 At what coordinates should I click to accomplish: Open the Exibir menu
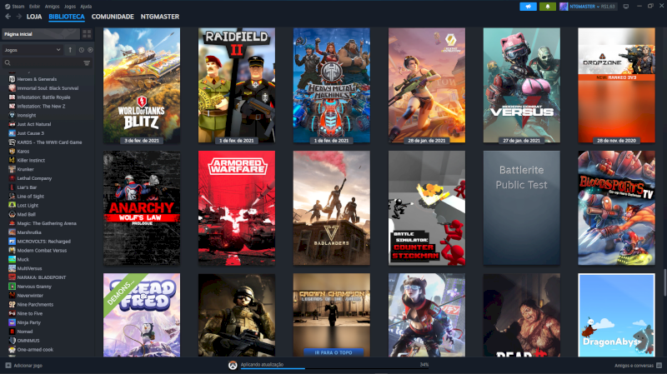point(34,7)
